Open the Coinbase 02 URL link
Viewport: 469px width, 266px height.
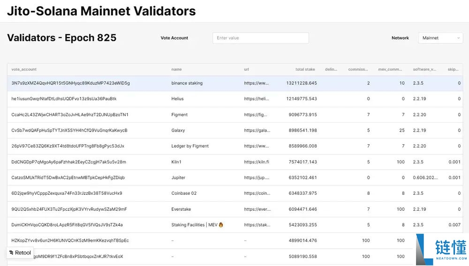click(x=257, y=193)
